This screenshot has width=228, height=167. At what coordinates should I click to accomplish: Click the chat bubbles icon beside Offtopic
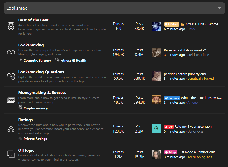(11, 154)
